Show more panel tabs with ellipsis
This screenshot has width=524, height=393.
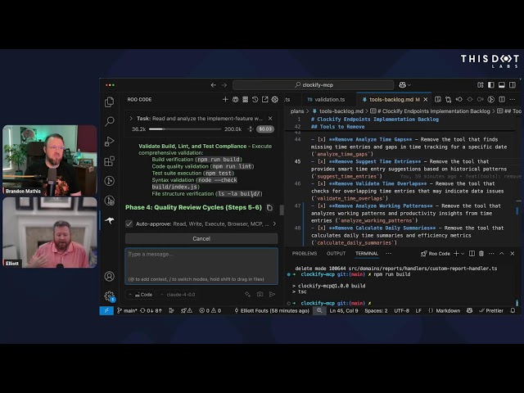click(x=389, y=254)
